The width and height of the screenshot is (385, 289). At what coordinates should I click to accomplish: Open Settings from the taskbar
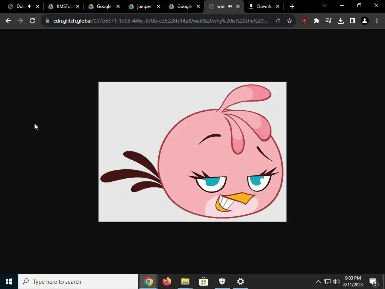click(240, 281)
